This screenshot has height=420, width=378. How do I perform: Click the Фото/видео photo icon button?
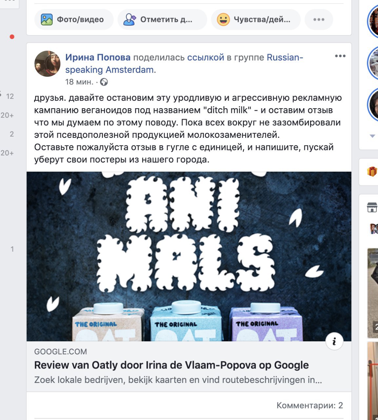[74, 20]
